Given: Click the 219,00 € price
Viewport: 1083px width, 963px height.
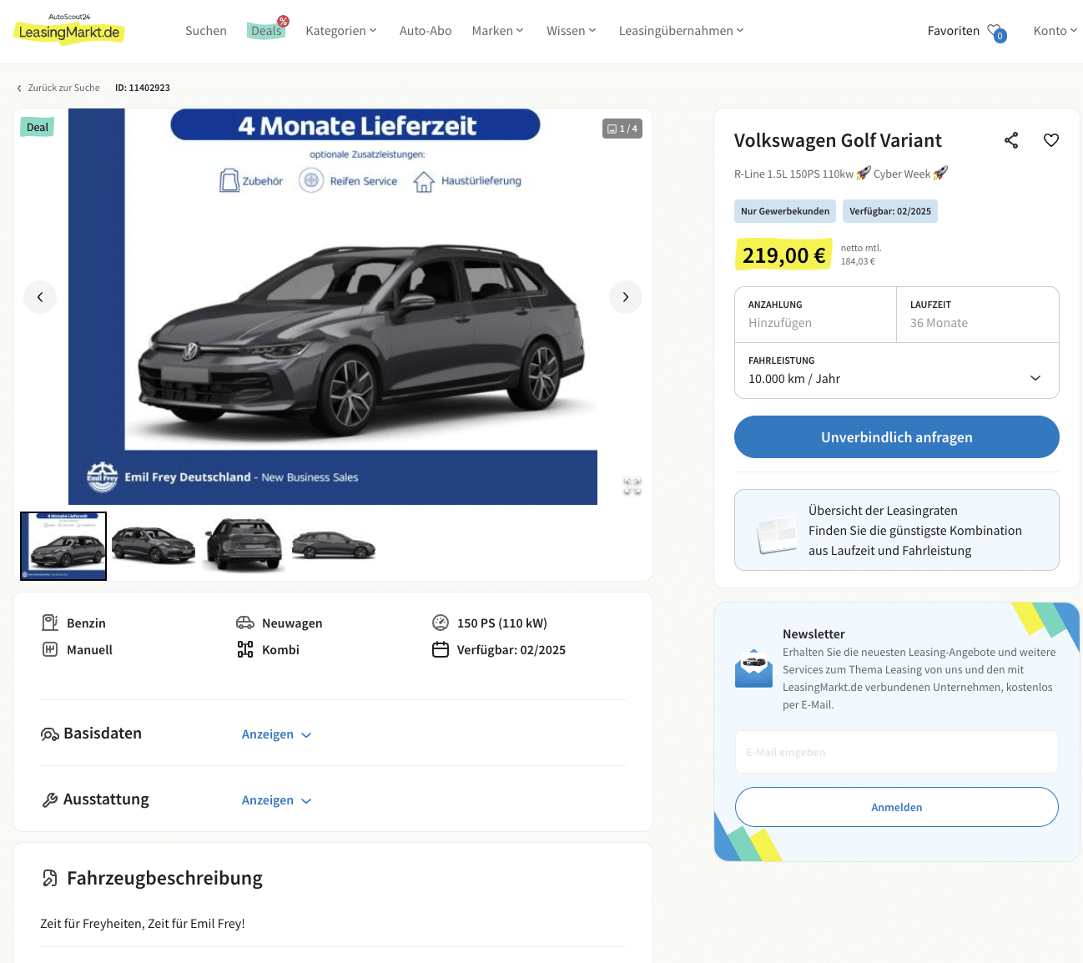Looking at the screenshot, I should point(784,255).
